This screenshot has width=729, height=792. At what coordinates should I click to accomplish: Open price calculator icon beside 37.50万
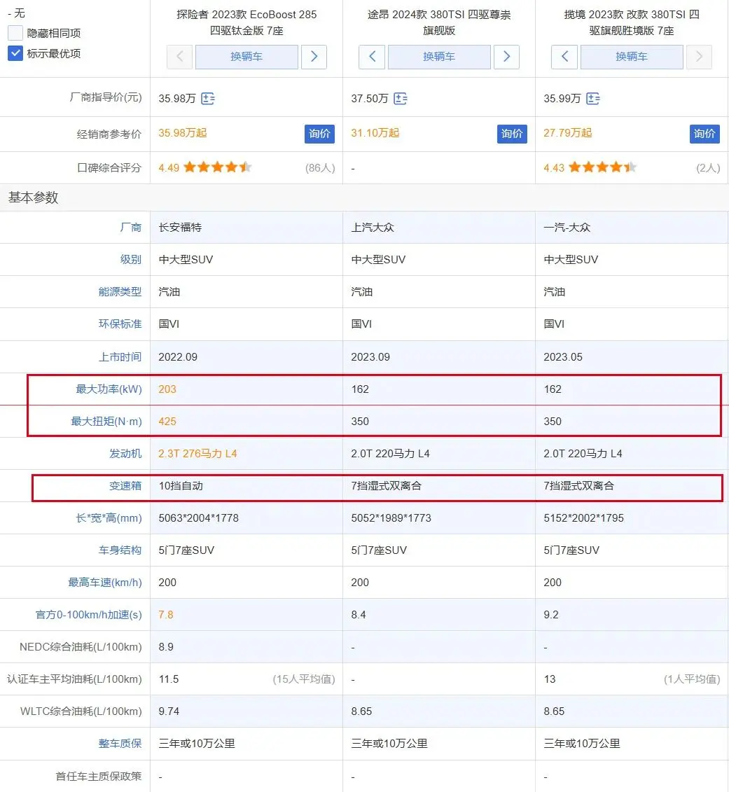pyautogui.click(x=401, y=99)
